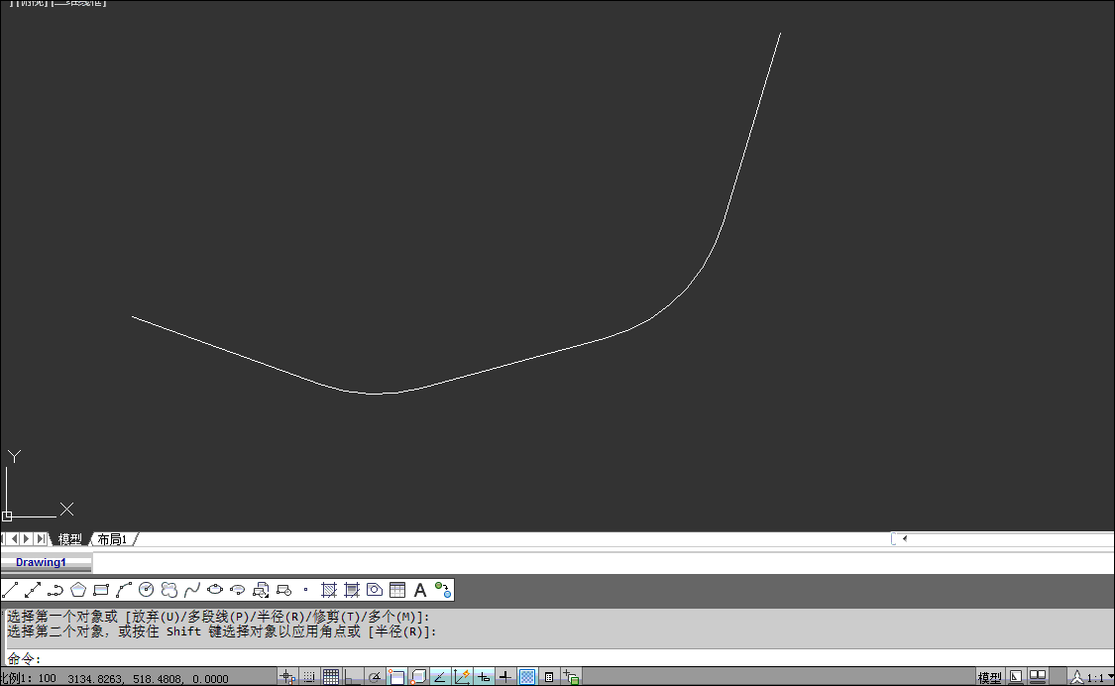Click the command line input field
The width and height of the screenshot is (1115, 686).
496,659
